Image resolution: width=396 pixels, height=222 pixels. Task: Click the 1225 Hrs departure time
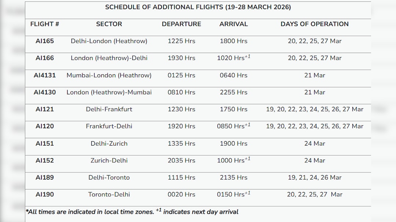tap(181, 41)
